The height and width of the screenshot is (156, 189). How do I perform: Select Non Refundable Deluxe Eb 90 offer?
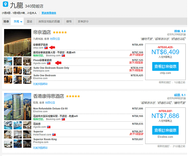click(x=88, y=110)
